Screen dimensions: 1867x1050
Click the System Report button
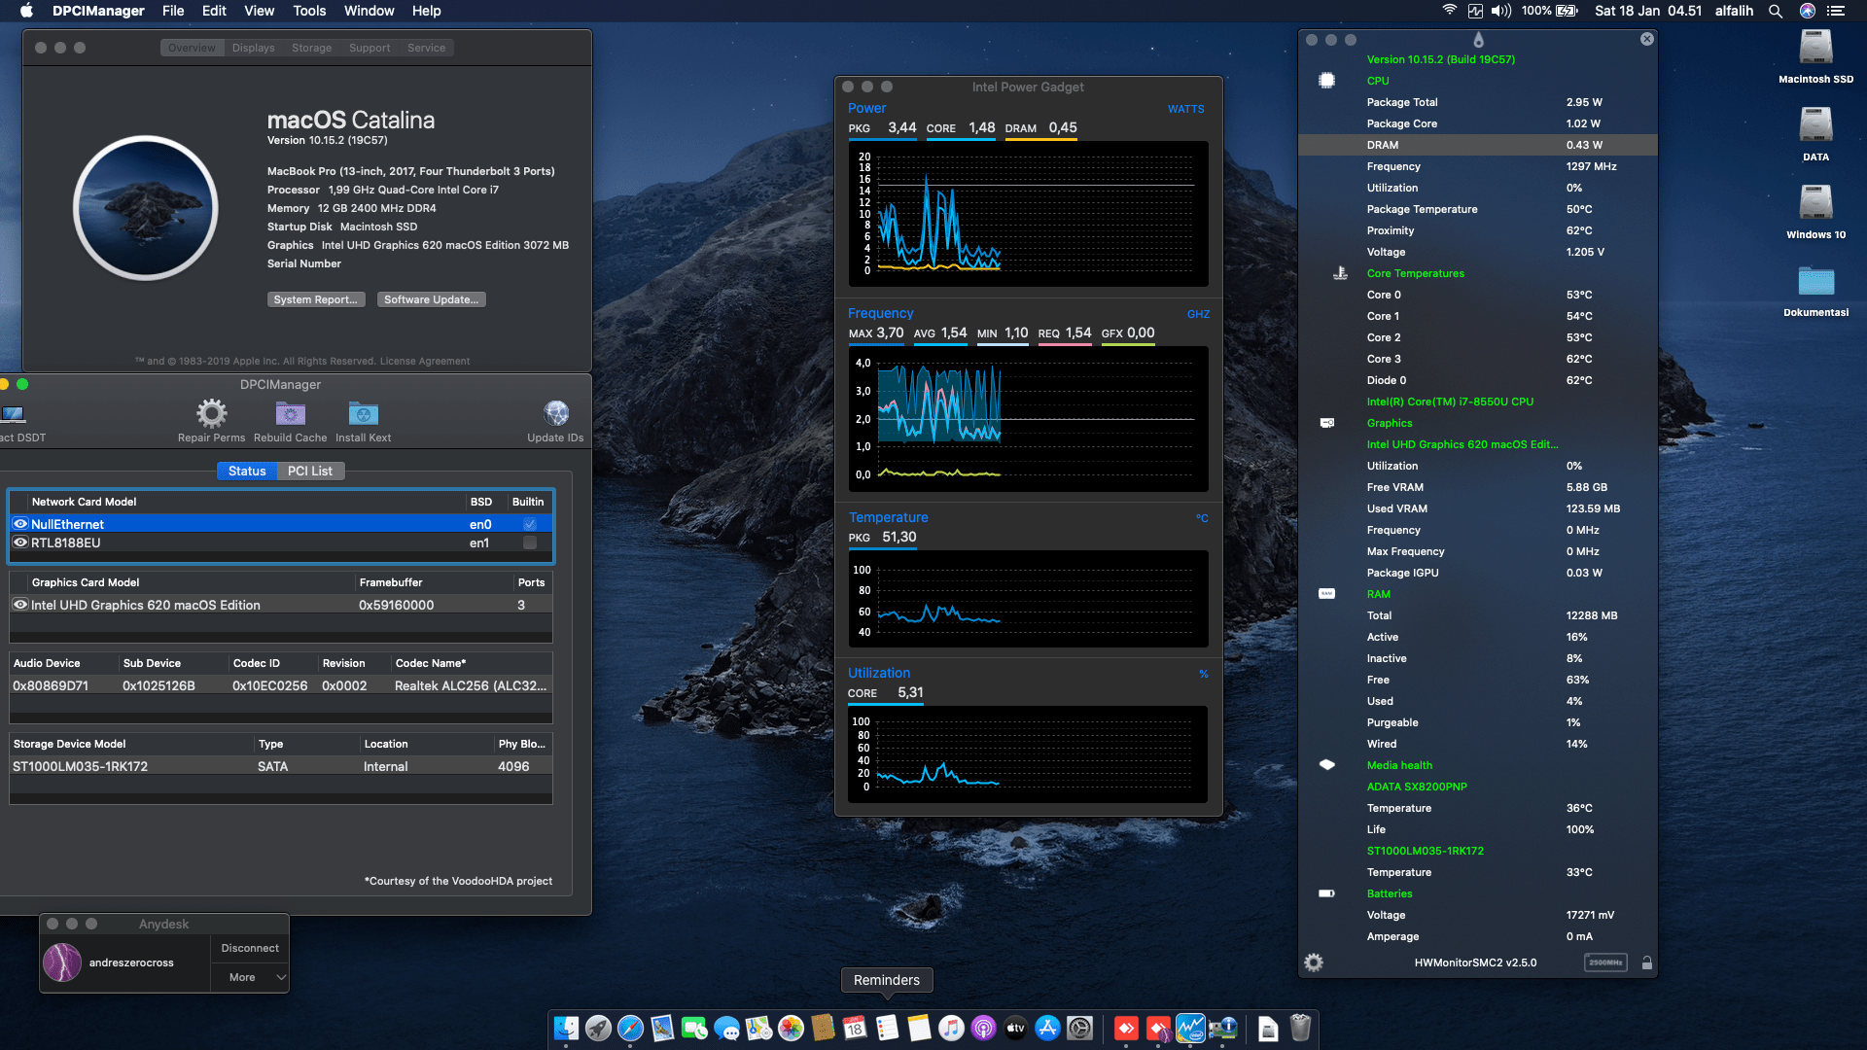(x=316, y=299)
